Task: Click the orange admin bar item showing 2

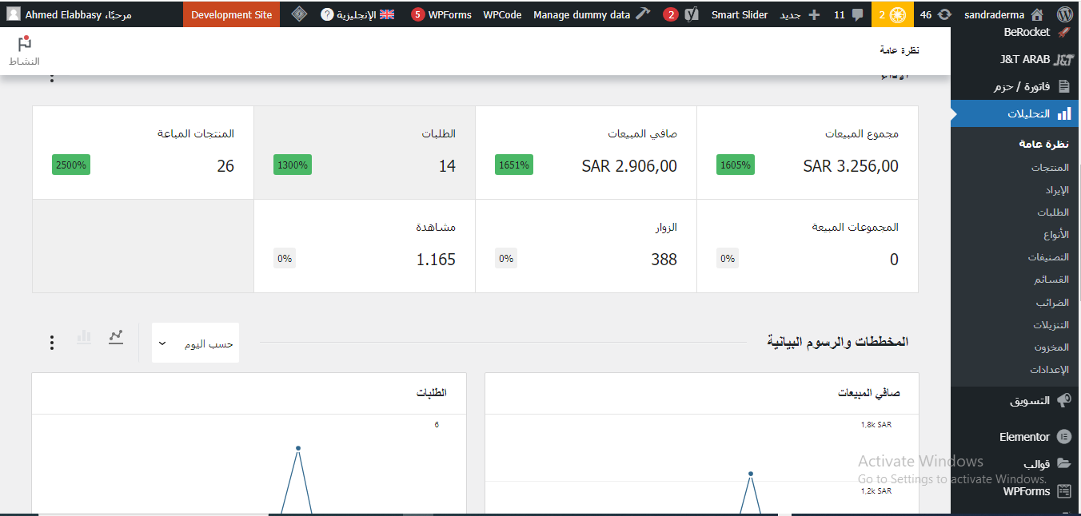Action: pos(892,14)
